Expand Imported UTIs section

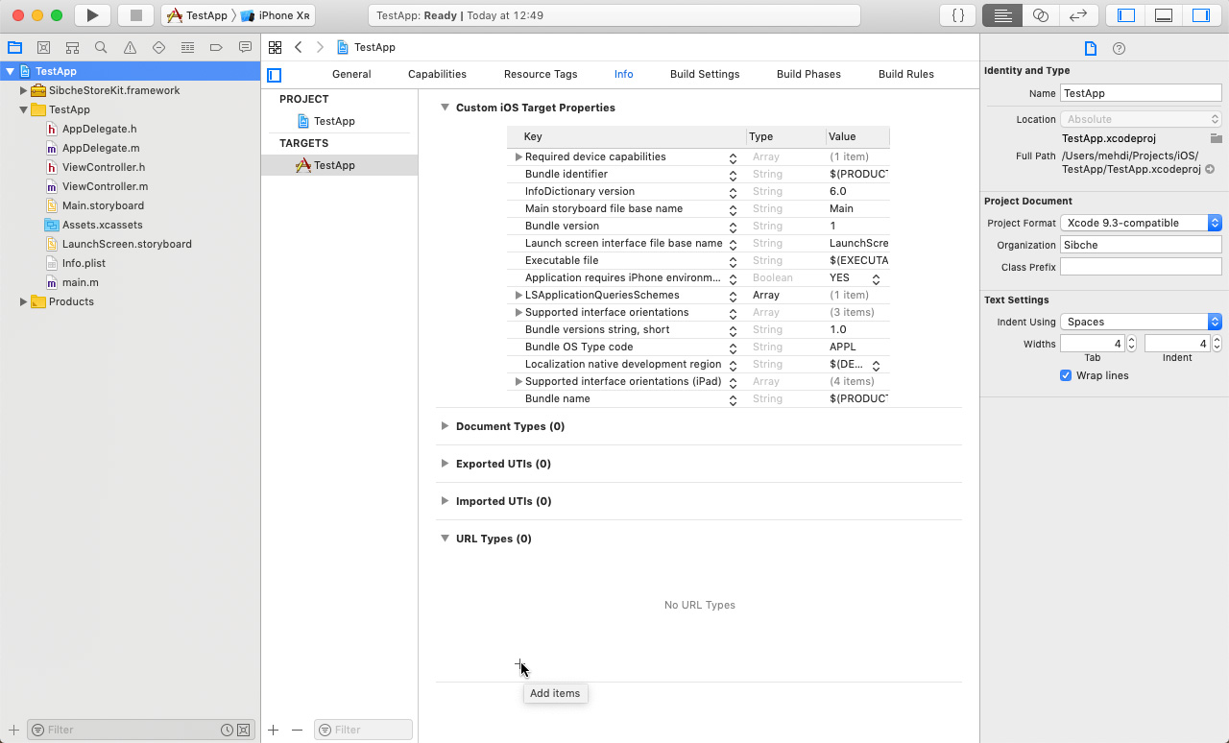point(445,500)
